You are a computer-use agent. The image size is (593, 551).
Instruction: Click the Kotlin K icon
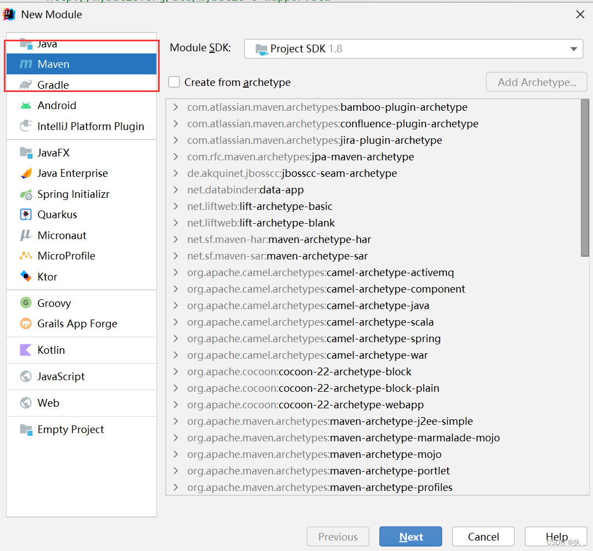tap(26, 350)
